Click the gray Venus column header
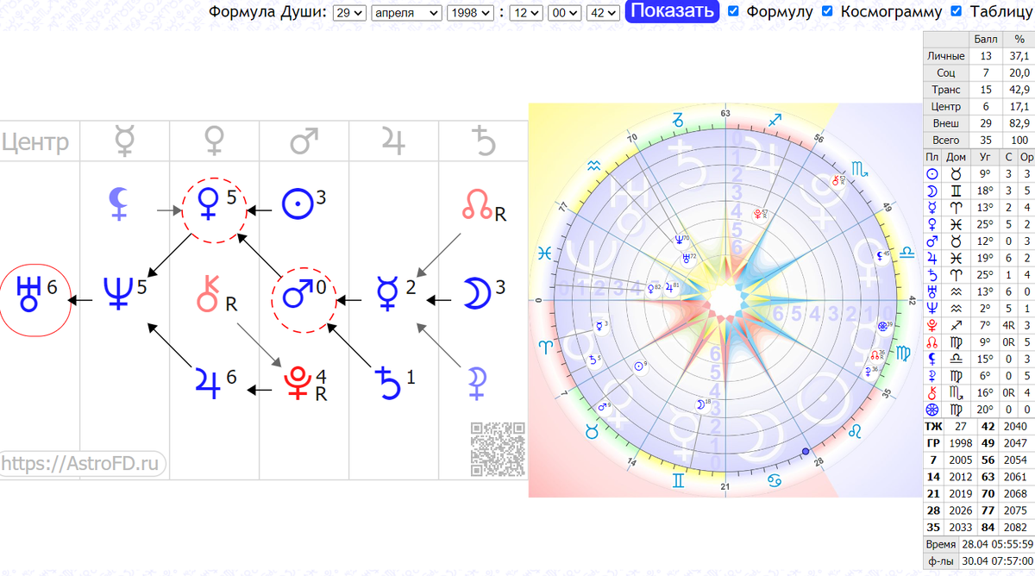The height and width of the screenshot is (576, 1035). 213,141
